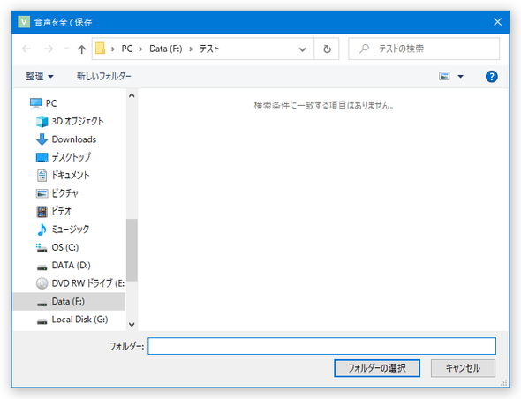Click the change view icon
Screen dimensions: 521x399
pyautogui.click(x=444, y=77)
